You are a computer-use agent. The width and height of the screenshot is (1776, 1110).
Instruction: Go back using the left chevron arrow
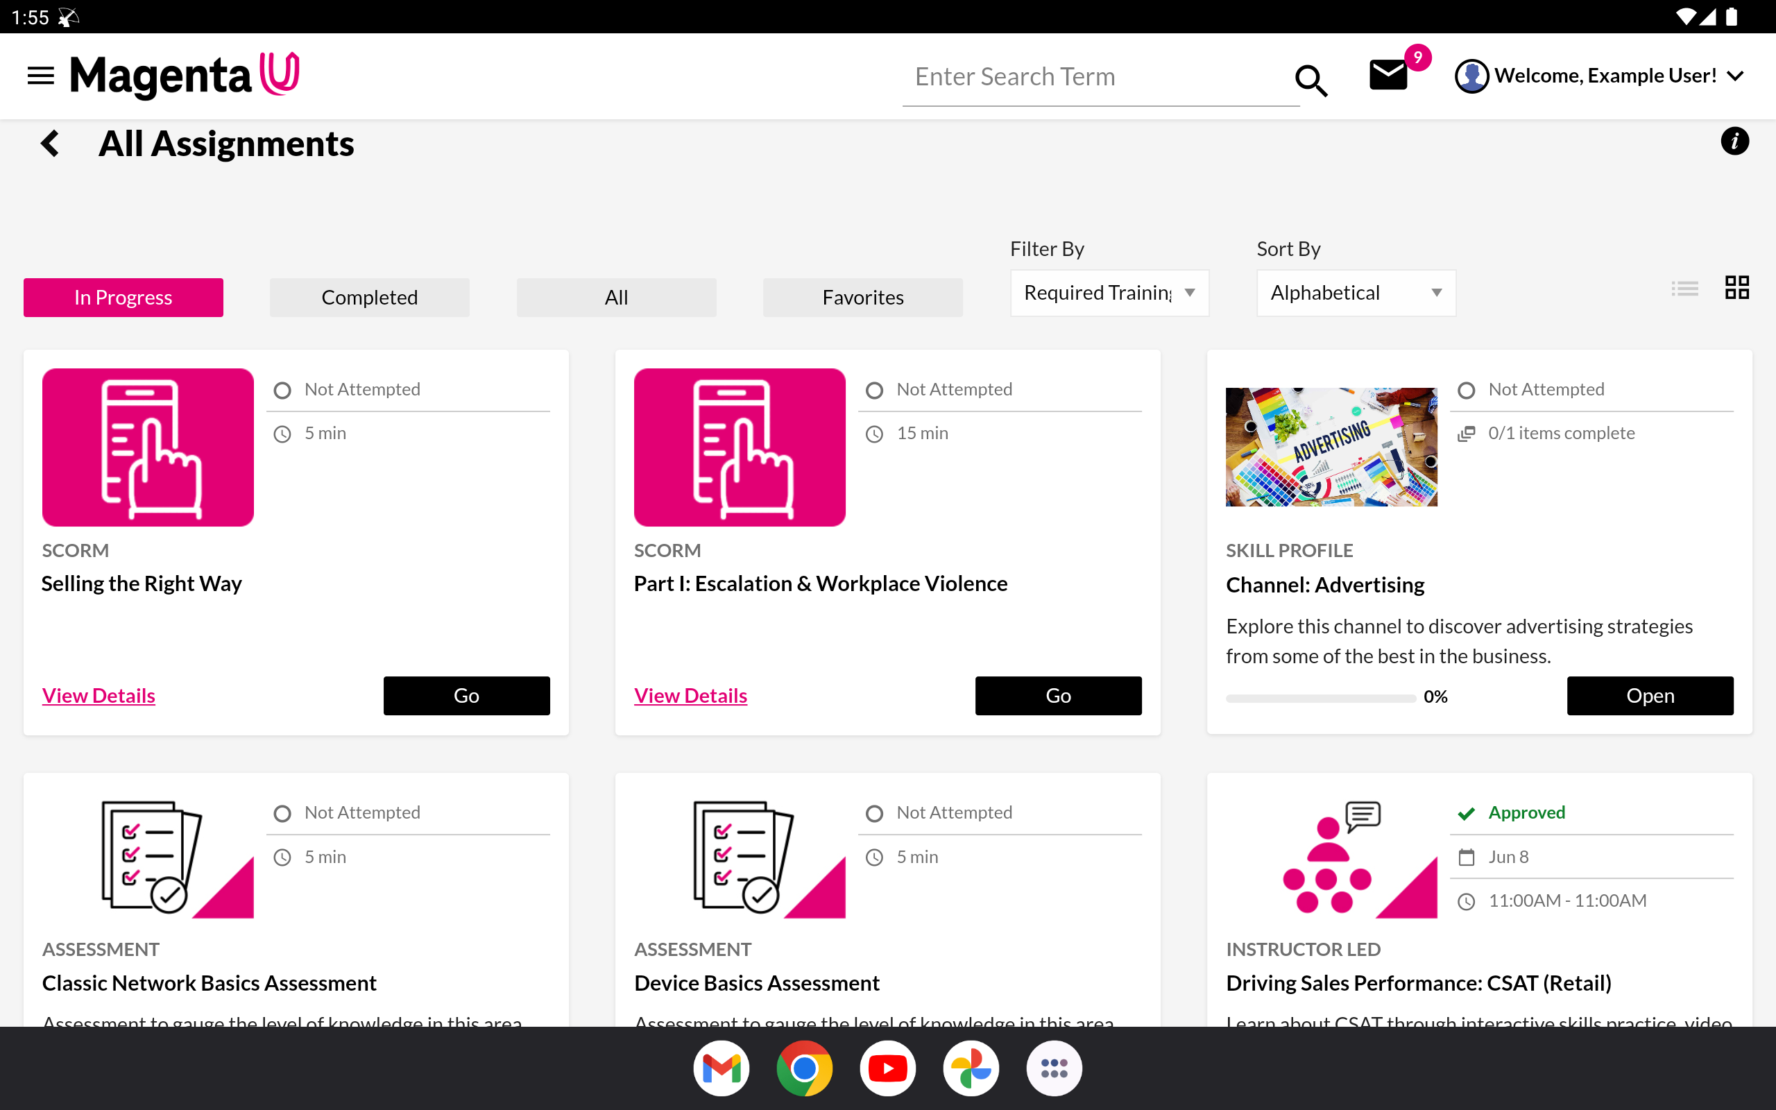click(x=50, y=143)
